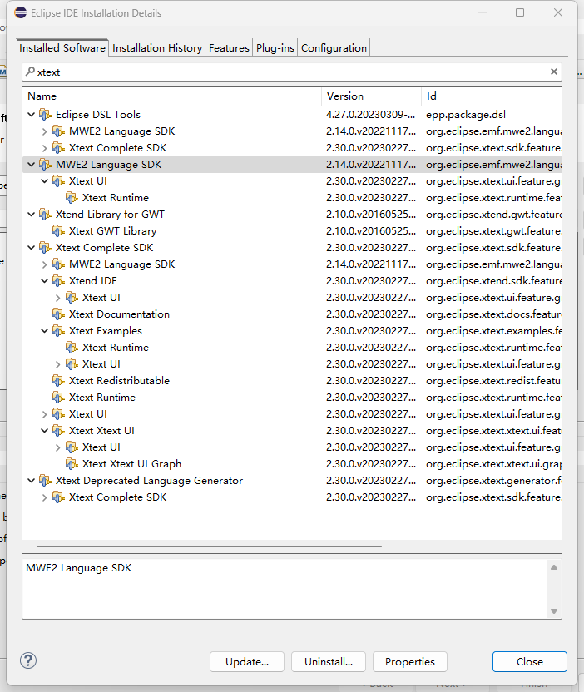
Task: Collapse the Eclipse DSL Tools node
Action: click(32, 115)
